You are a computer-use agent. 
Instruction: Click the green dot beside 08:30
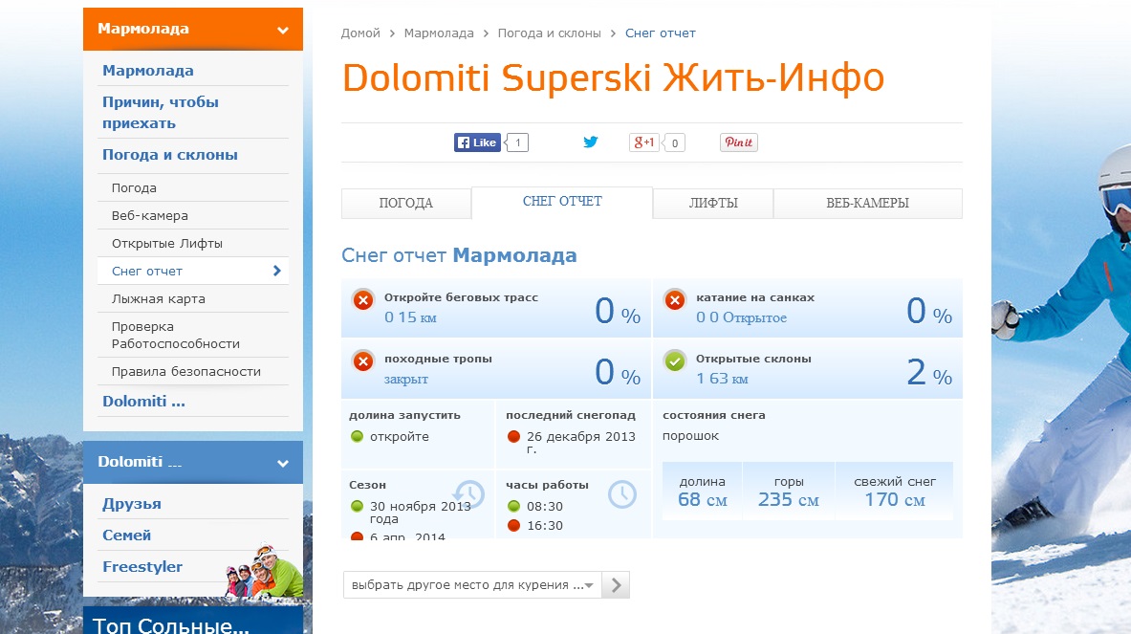pyautogui.click(x=513, y=506)
